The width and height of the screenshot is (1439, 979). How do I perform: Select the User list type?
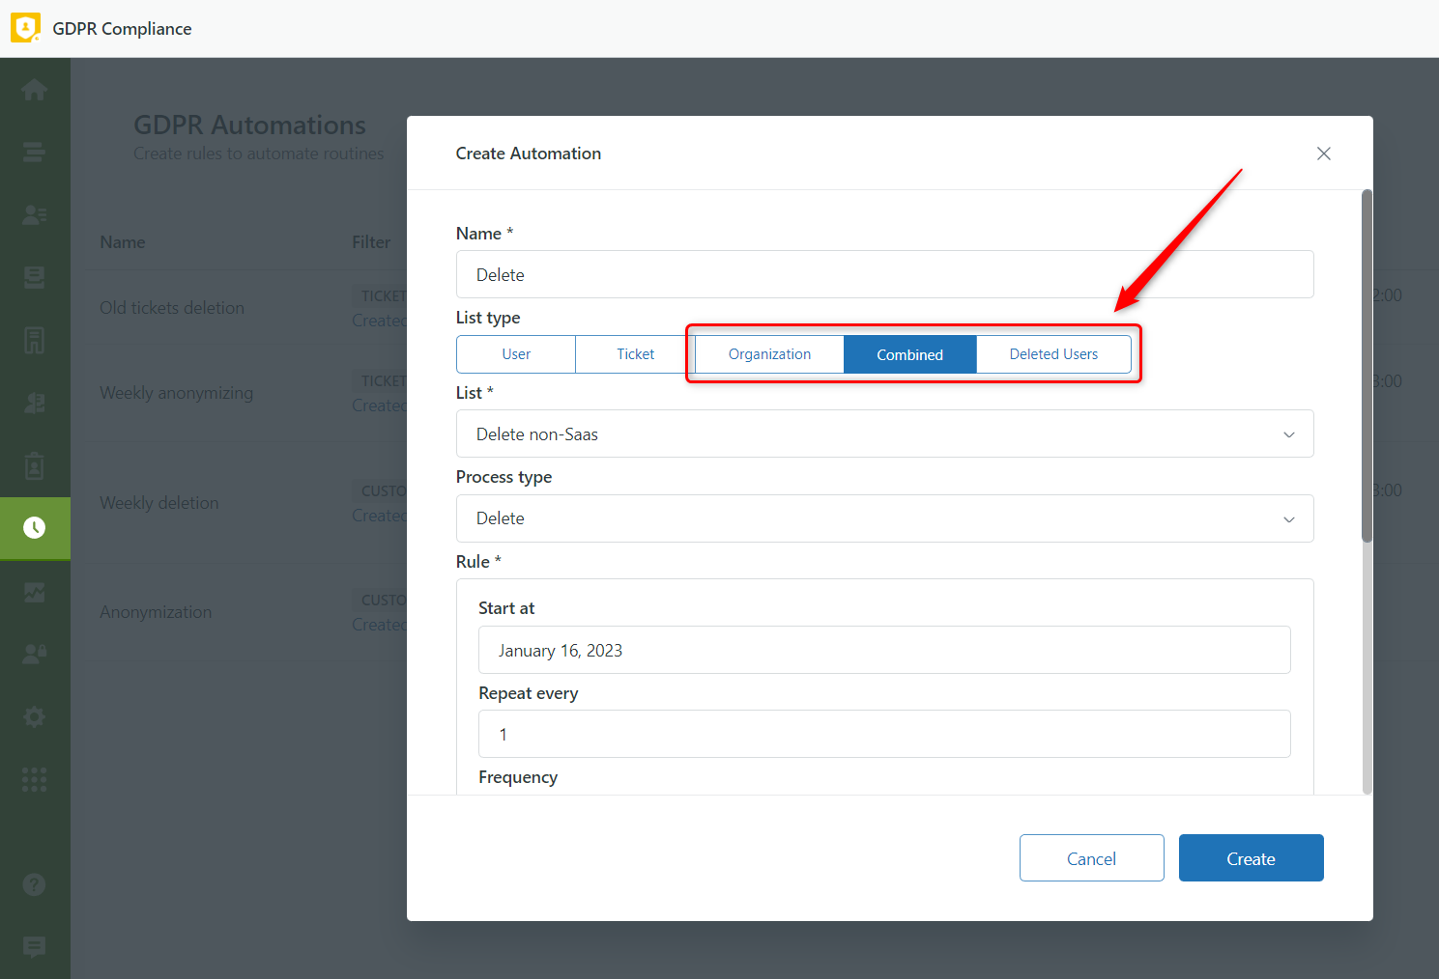click(516, 354)
